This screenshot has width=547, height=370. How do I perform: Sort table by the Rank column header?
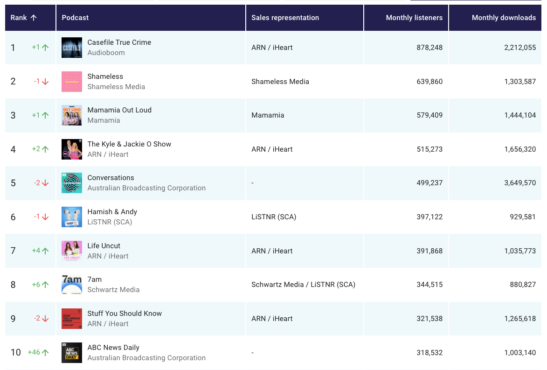[30, 18]
